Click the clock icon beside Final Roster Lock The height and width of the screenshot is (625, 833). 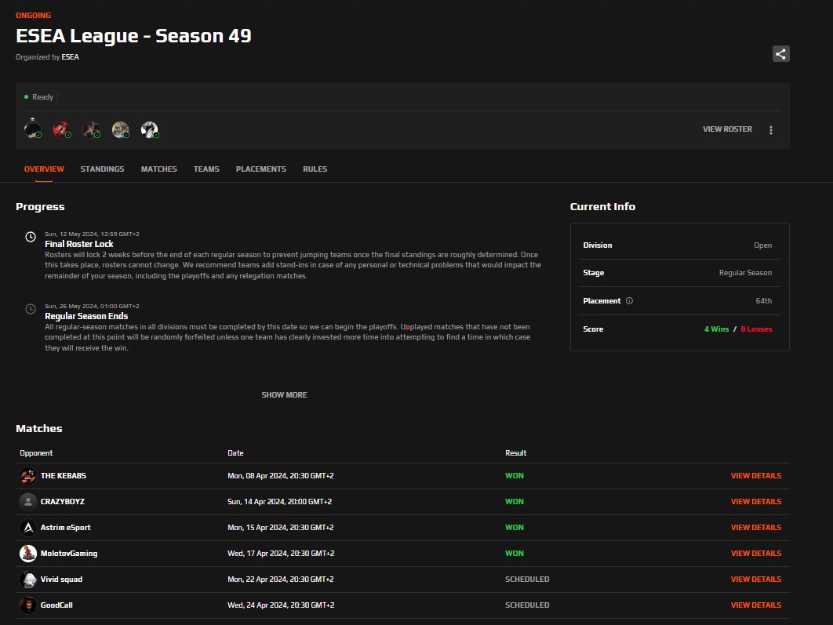click(31, 237)
